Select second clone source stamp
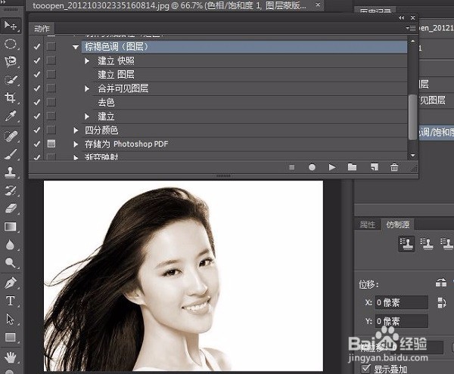 point(426,243)
